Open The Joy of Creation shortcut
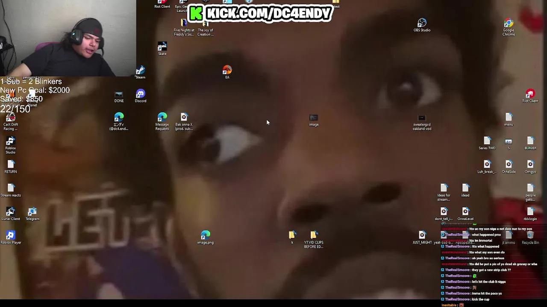The width and height of the screenshot is (547, 307). [206, 27]
